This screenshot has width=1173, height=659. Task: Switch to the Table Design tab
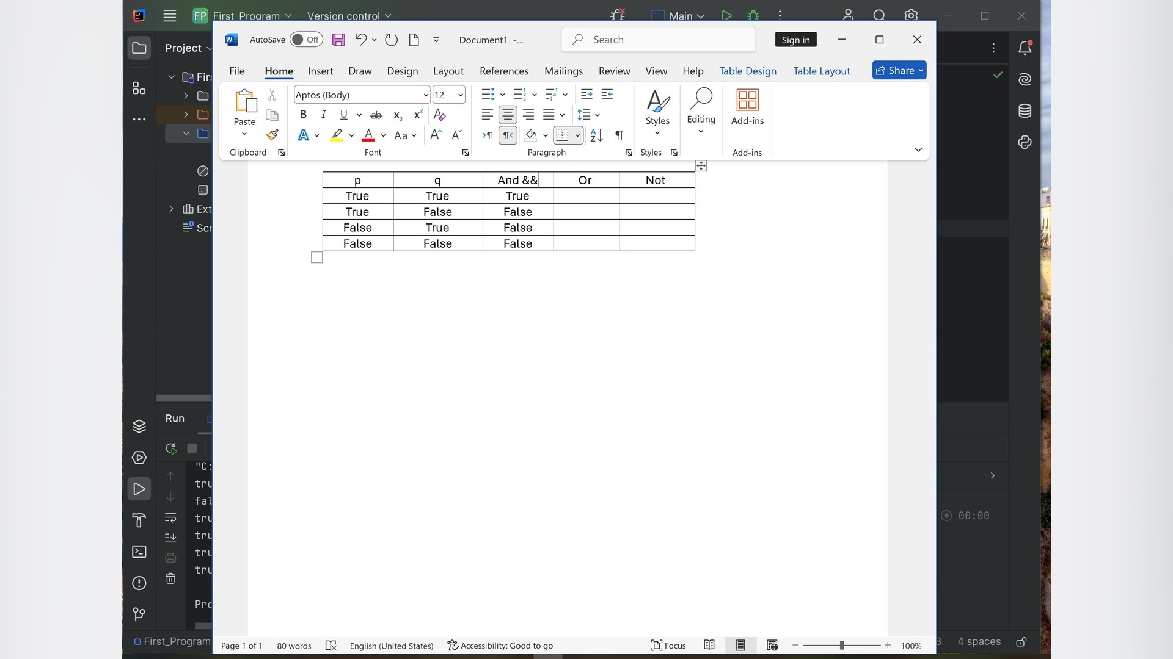[747, 71]
